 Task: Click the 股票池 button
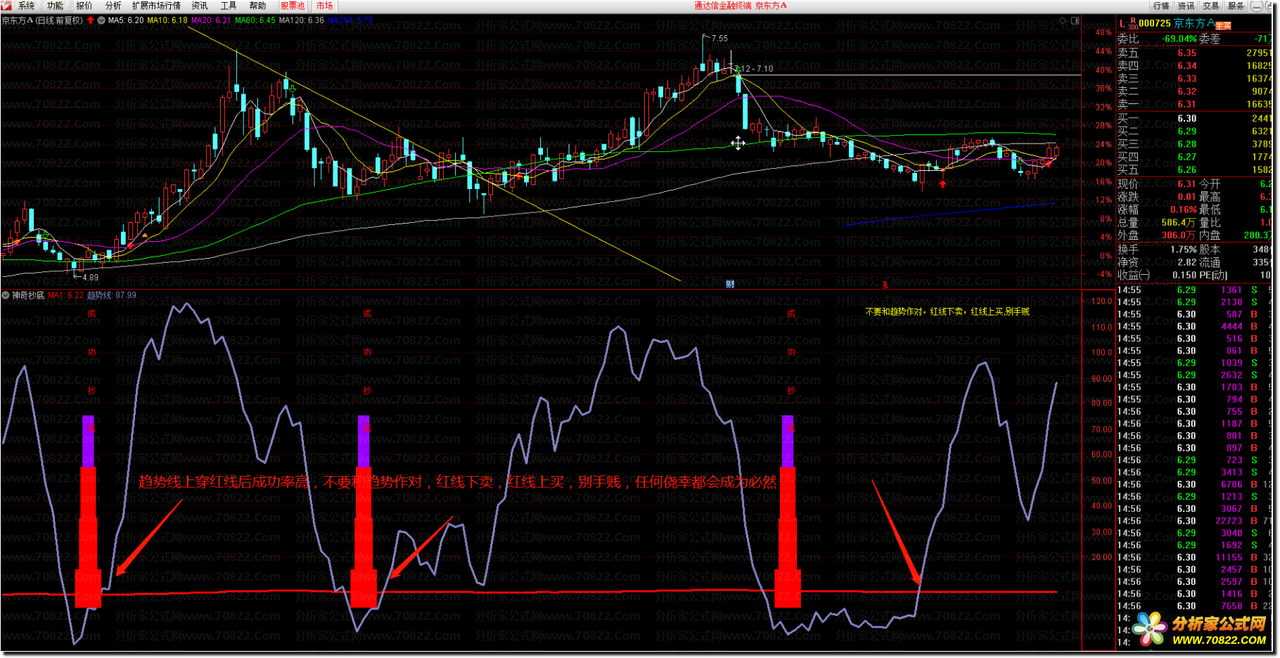tap(293, 6)
